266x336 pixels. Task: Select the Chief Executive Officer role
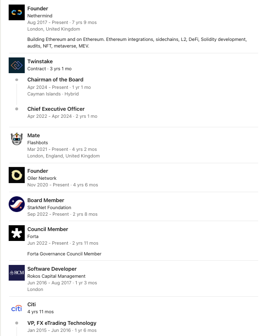(x=56, y=109)
